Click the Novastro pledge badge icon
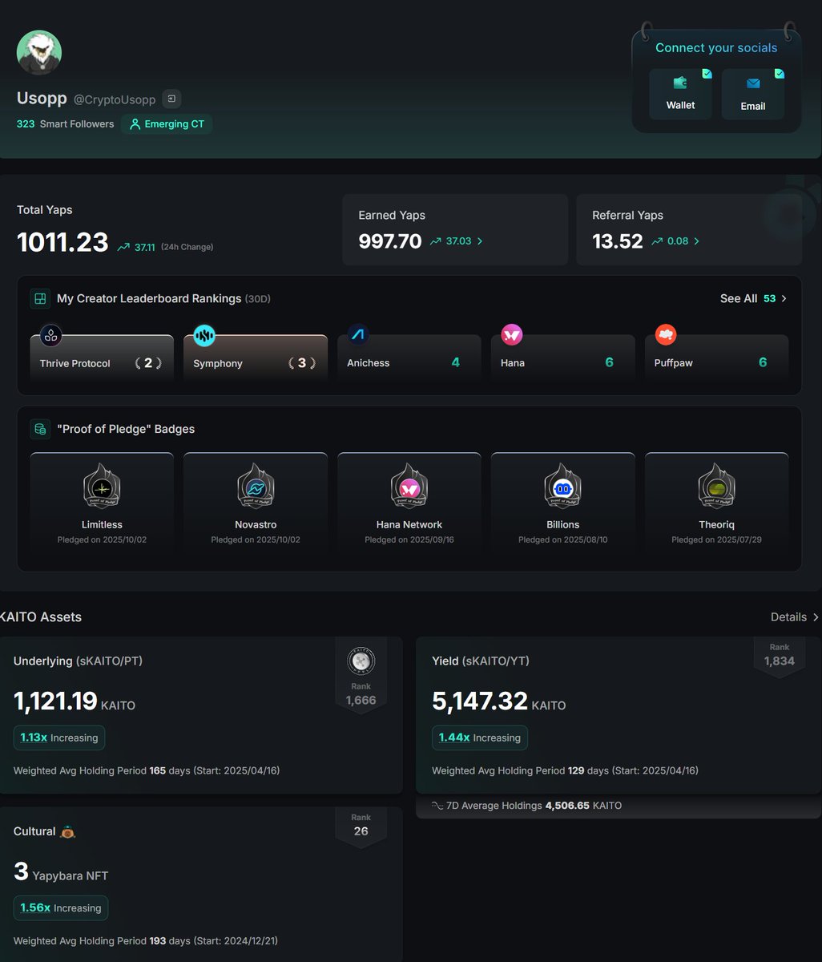This screenshot has height=962, width=822. point(256,487)
